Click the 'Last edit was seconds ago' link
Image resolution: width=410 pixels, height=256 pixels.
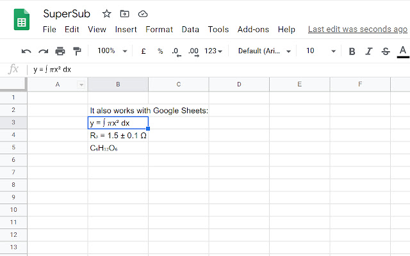[357, 29]
